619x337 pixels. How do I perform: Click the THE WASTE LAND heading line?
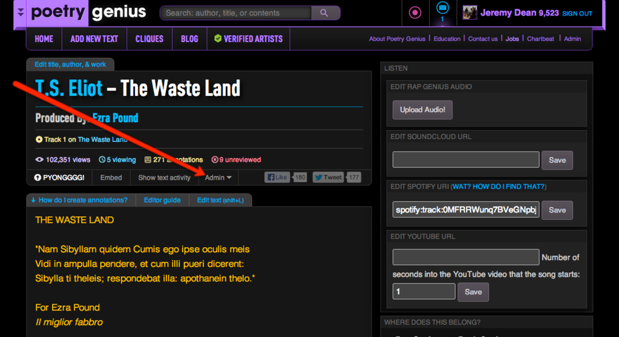point(75,220)
